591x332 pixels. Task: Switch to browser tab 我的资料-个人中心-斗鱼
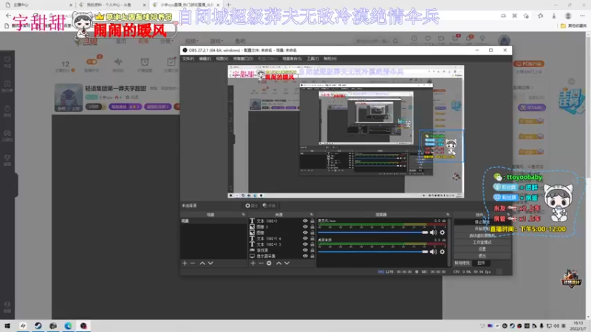[x=112, y=5]
